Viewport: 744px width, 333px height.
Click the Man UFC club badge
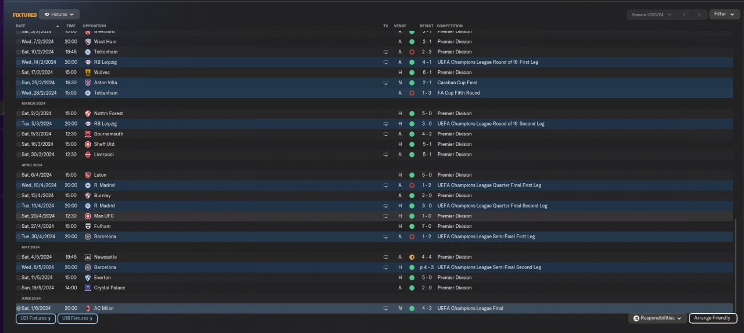coord(88,216)
